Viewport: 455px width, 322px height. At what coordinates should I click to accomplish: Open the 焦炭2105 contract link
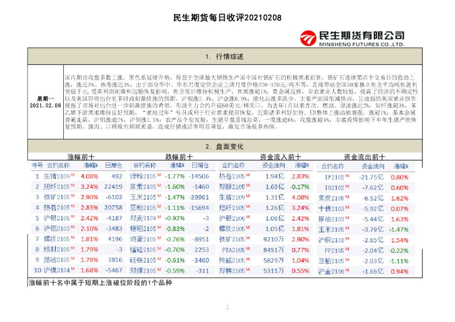(x=332, y=198)
